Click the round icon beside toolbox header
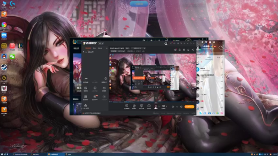278x156 pixels. [x=106, y=78]
